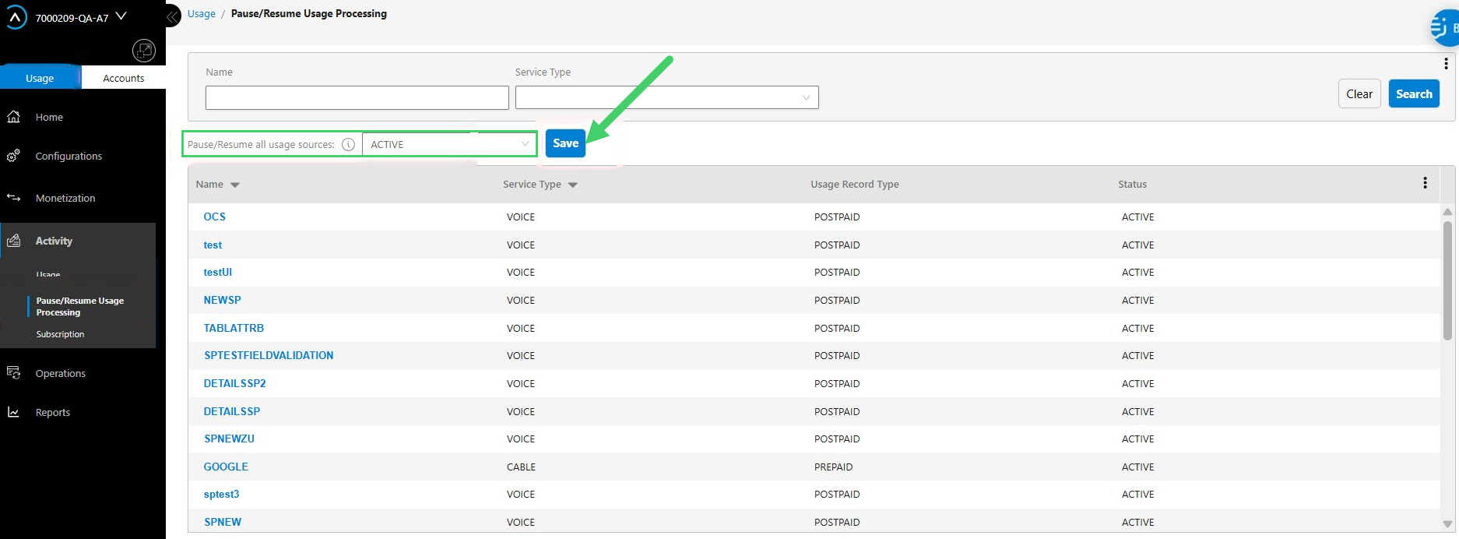
Task: Collapse sidebar with double-chevron icon
Action: click(172, 16)
